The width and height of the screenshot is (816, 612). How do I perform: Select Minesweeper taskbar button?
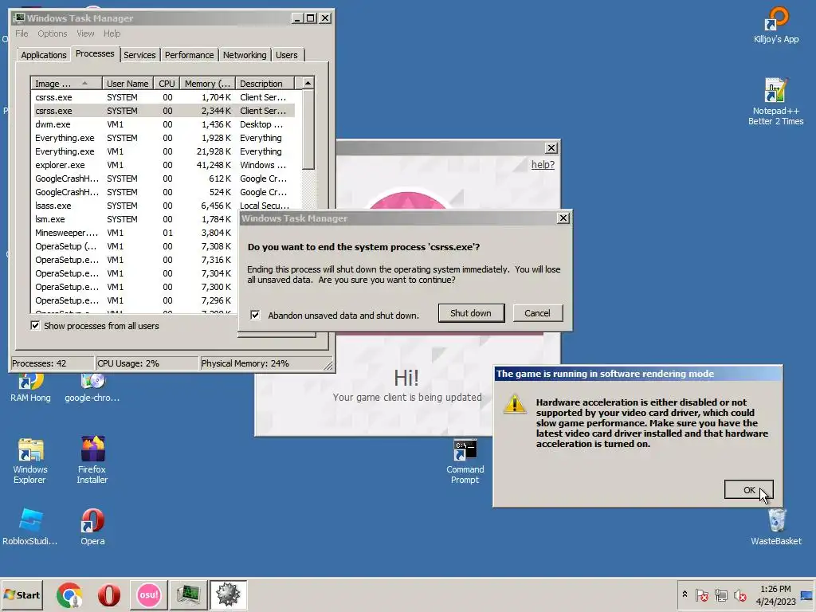228,594
